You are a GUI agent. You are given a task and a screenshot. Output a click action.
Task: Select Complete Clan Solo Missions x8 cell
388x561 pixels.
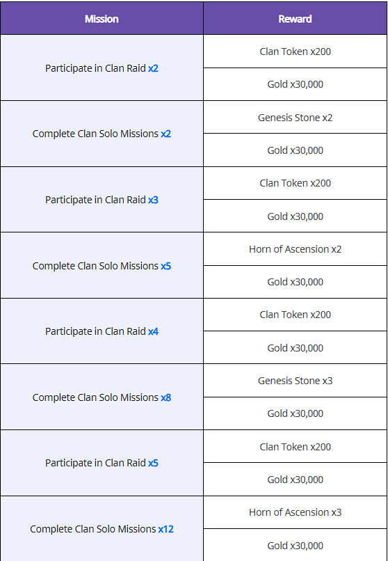(102, 397)
